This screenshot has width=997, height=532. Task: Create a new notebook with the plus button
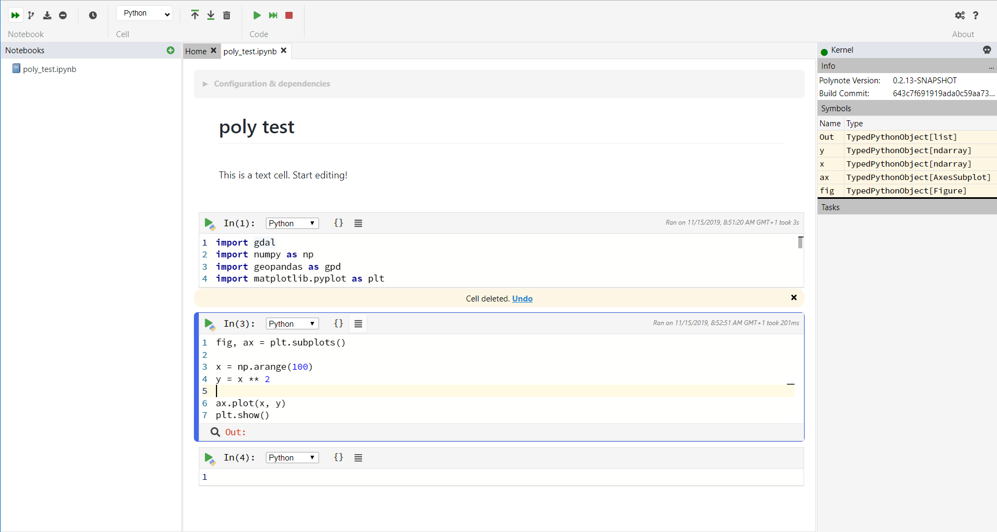click(x=170, y=50)
